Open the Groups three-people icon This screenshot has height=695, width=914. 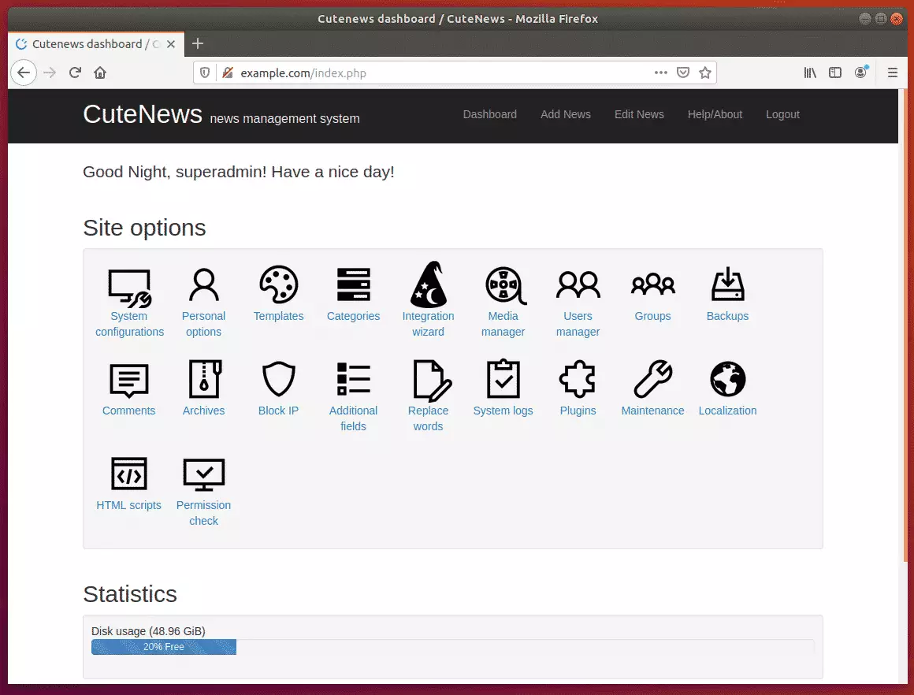click(653, 284)
